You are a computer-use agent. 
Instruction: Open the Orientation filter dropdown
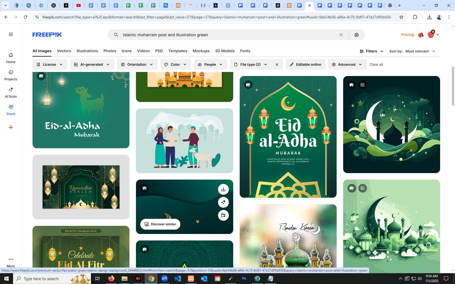pos(137,64)
